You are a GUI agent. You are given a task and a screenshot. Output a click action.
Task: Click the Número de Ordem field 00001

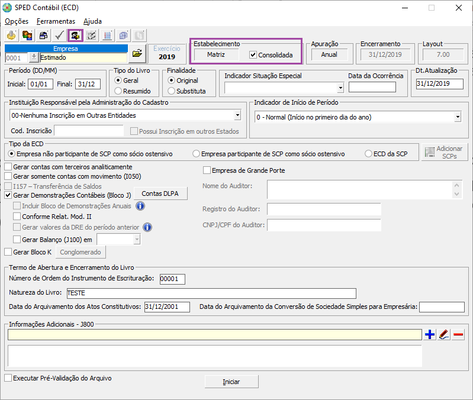(172, 279)
